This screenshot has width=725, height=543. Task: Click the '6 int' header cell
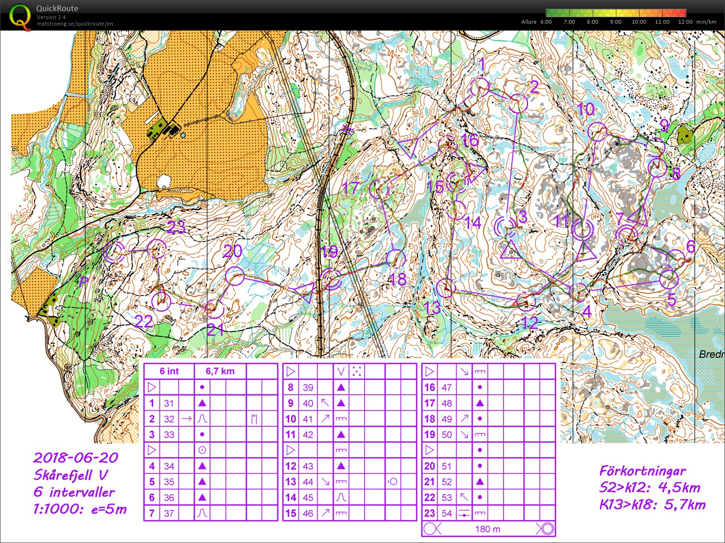[x=169, y=371]
